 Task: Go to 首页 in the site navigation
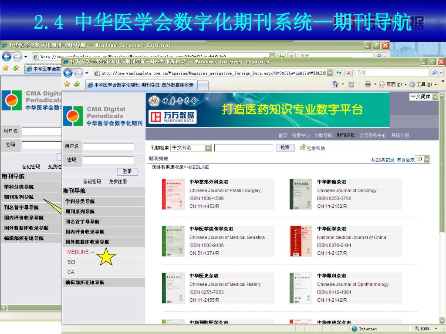coord(282,136)
